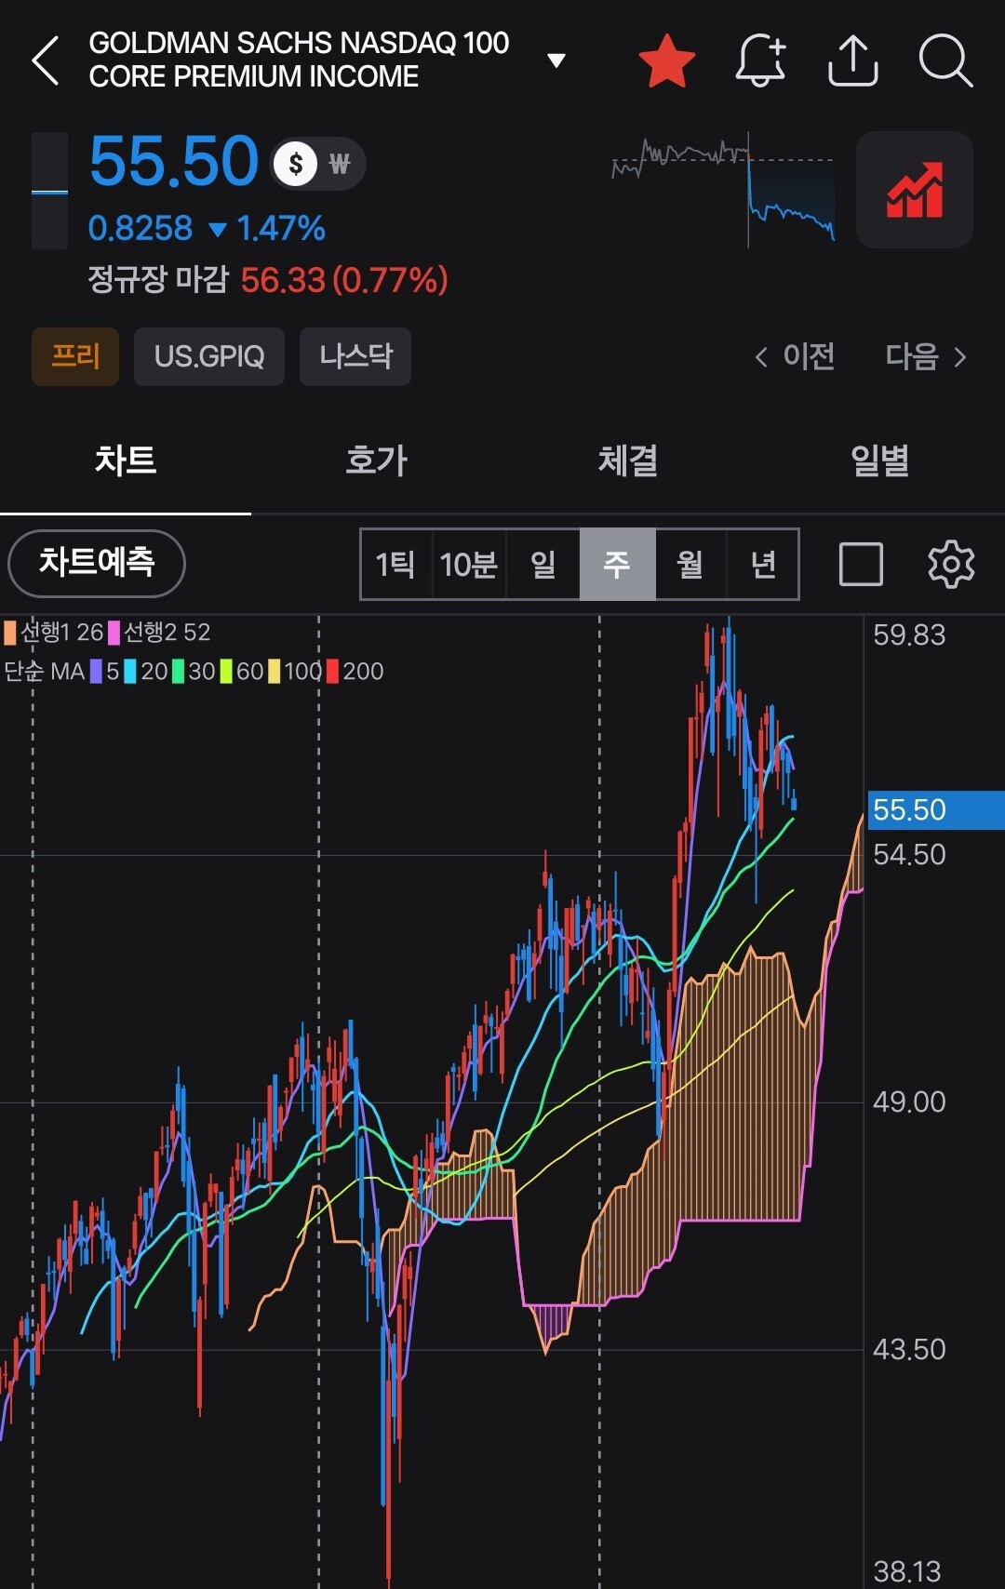Click the MA 200 red color swatch

332,671
